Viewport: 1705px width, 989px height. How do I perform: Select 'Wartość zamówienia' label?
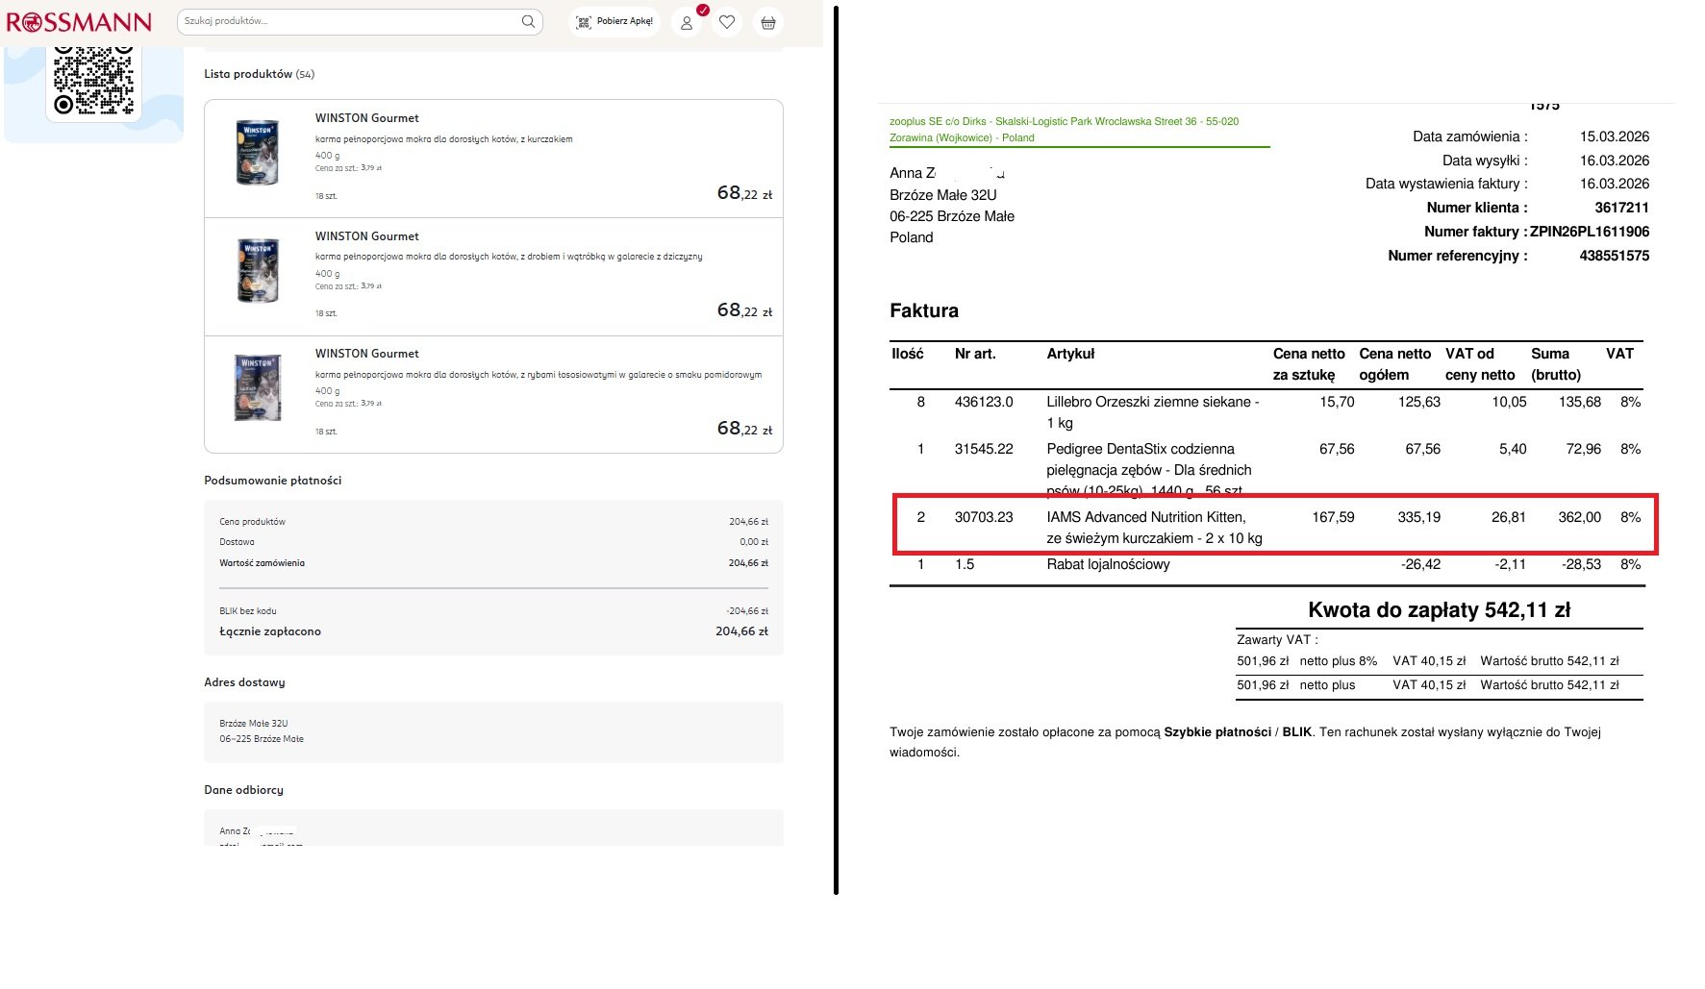tap(262, 563)
